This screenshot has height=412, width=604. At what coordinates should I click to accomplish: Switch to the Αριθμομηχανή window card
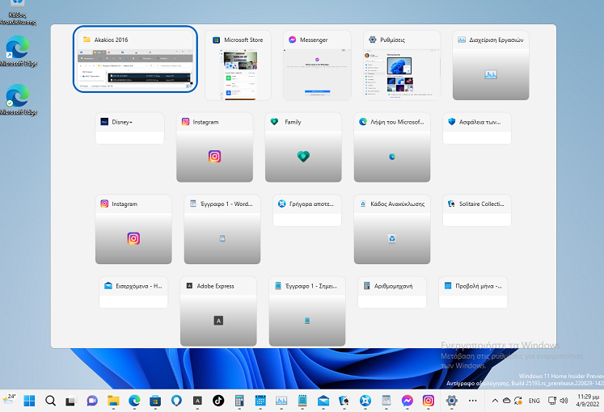[x=392, y=292]
